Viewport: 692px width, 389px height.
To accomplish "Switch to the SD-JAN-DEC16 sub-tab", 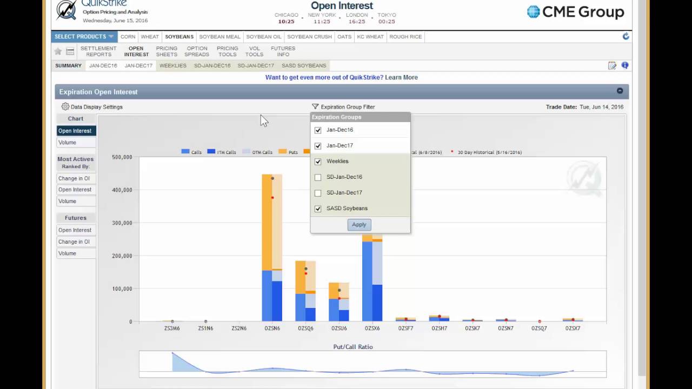I will [212, 65].
